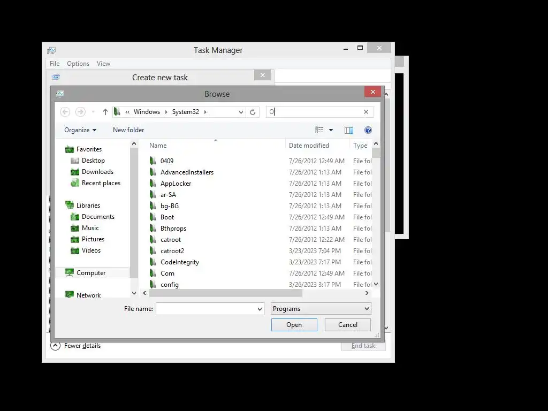Click the Music library icon

[x=75, y=228]
